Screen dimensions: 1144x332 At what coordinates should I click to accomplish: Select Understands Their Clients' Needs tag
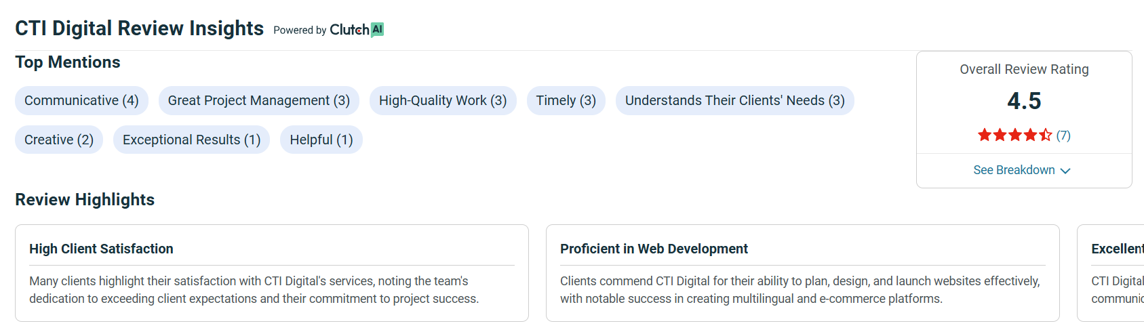pos(735,100)
